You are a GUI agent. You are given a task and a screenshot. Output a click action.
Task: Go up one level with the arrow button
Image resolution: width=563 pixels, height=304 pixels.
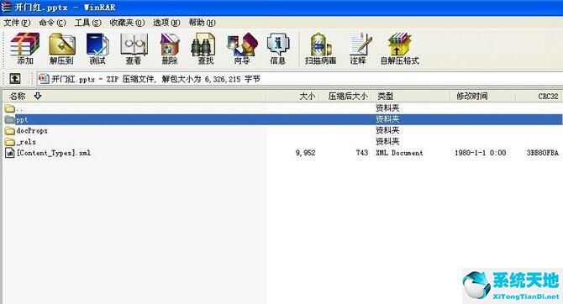pos(15,79)
